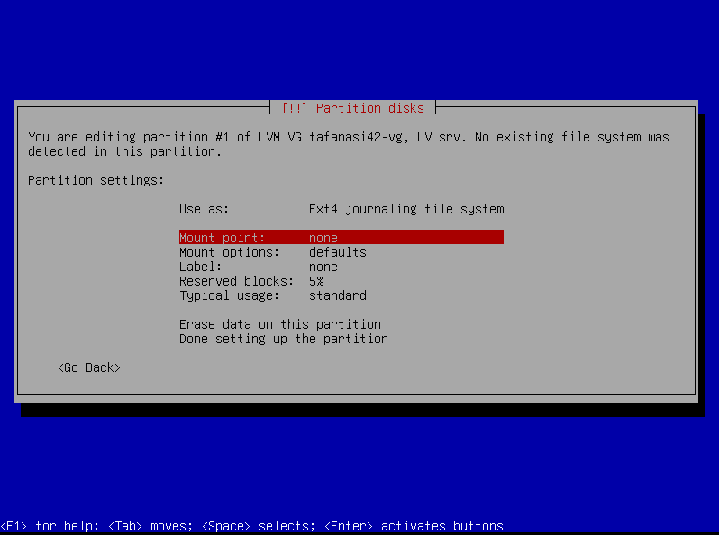
Task: Click the "Ext4 journaling file system" value
Action: [405, 209]
